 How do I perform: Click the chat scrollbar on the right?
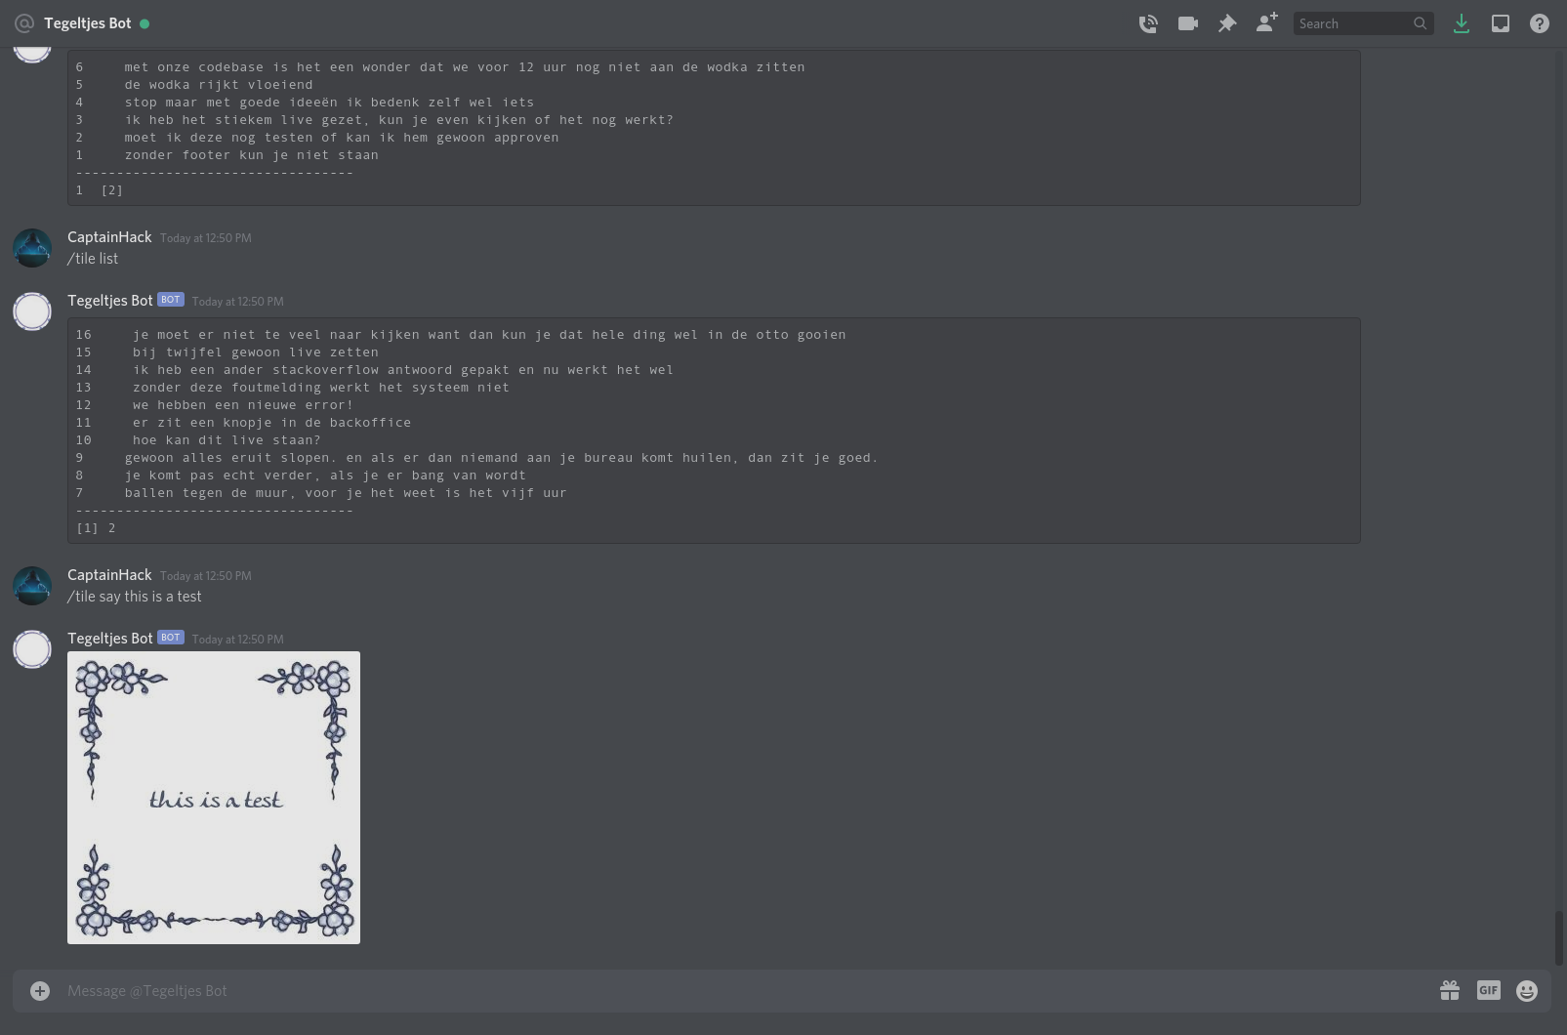1559,937
